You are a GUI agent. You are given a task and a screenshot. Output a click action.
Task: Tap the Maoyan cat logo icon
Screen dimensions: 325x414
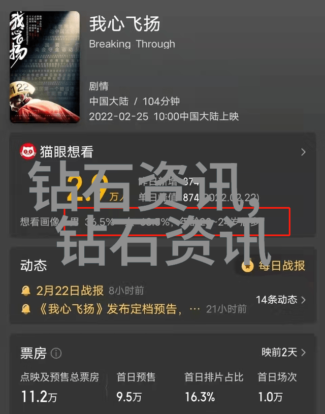coord(28,151)
